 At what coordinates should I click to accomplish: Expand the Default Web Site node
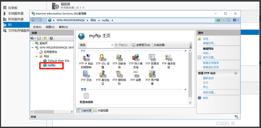[41, 61]
